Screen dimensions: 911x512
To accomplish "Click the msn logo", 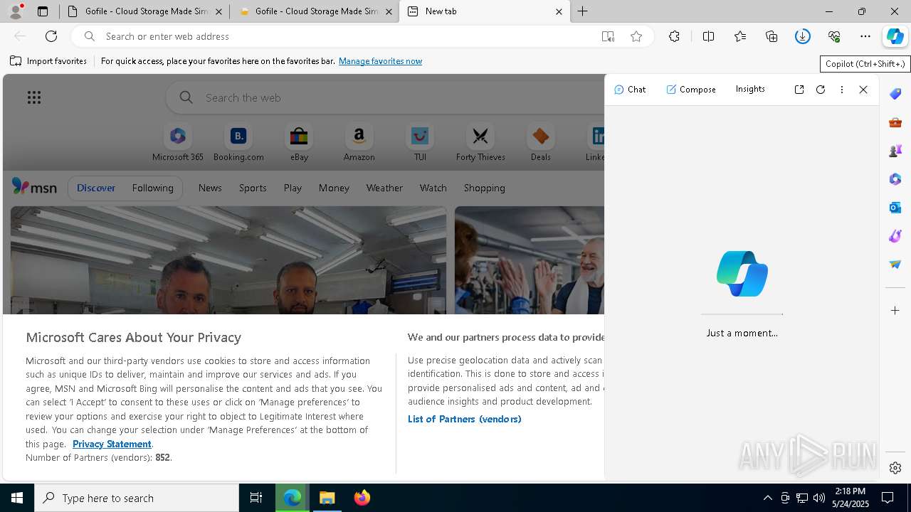I will (34, 187).
